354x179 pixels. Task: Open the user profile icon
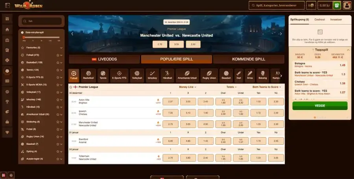click(x=347, y=6)
